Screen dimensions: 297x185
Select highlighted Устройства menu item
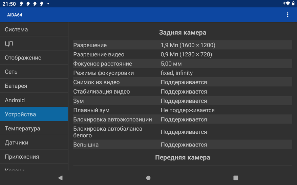(x=34, y=114)
